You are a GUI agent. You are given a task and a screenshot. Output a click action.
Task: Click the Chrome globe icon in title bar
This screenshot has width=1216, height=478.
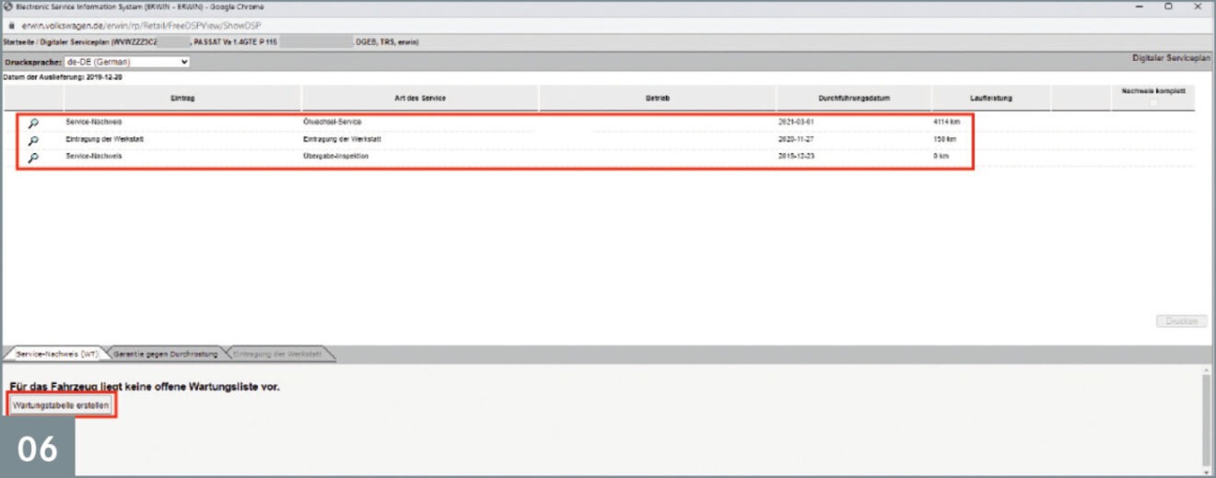(x=8, y=6)
